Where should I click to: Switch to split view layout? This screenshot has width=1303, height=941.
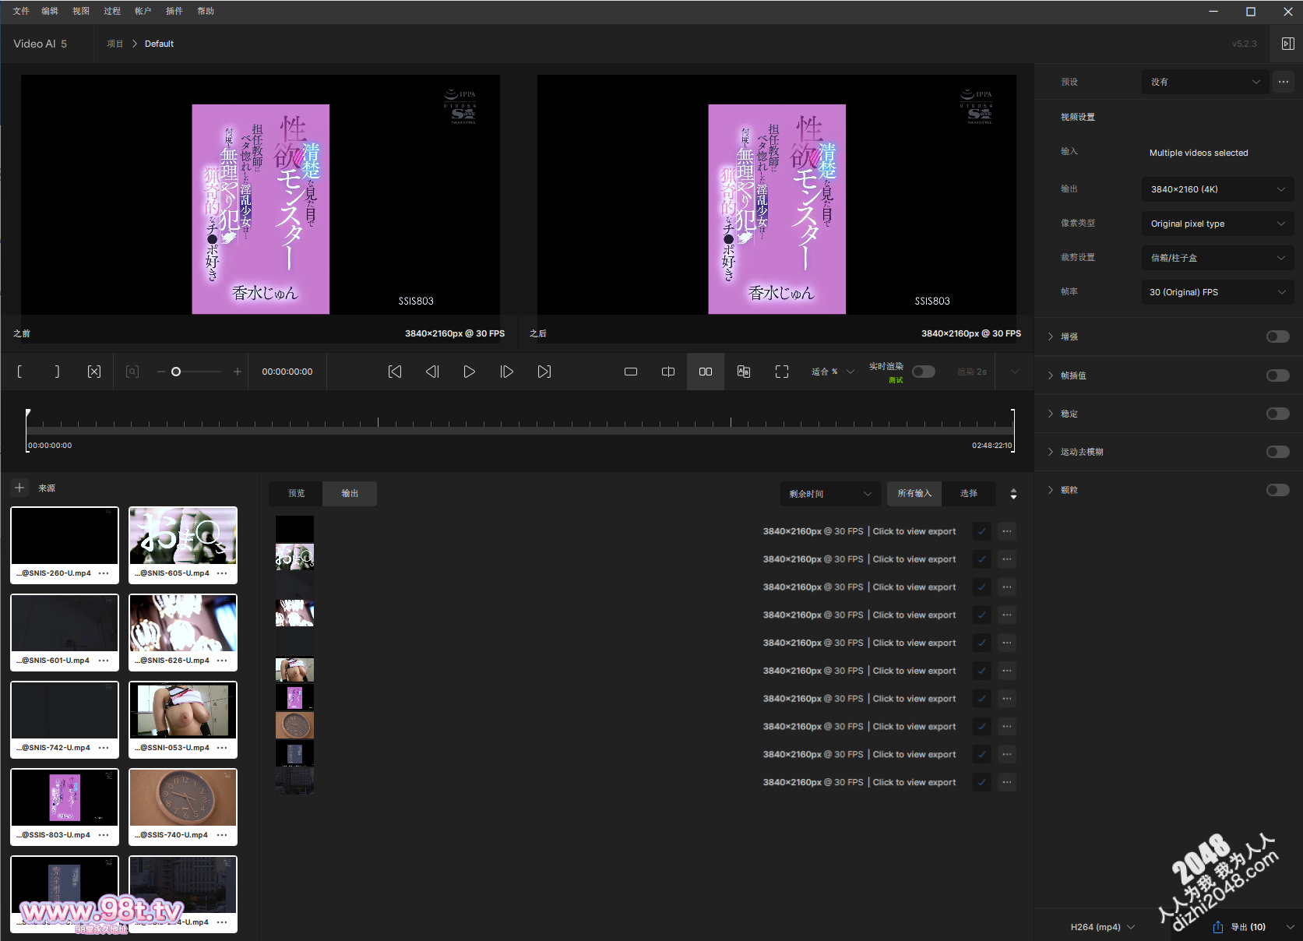(668, 372)
